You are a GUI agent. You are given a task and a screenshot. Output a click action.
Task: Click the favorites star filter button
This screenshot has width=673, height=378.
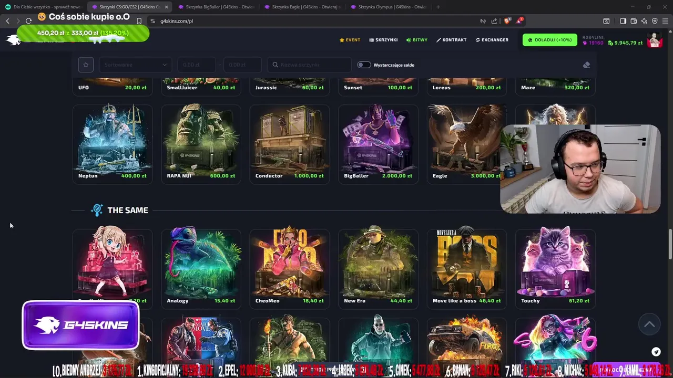pos(86,65)
